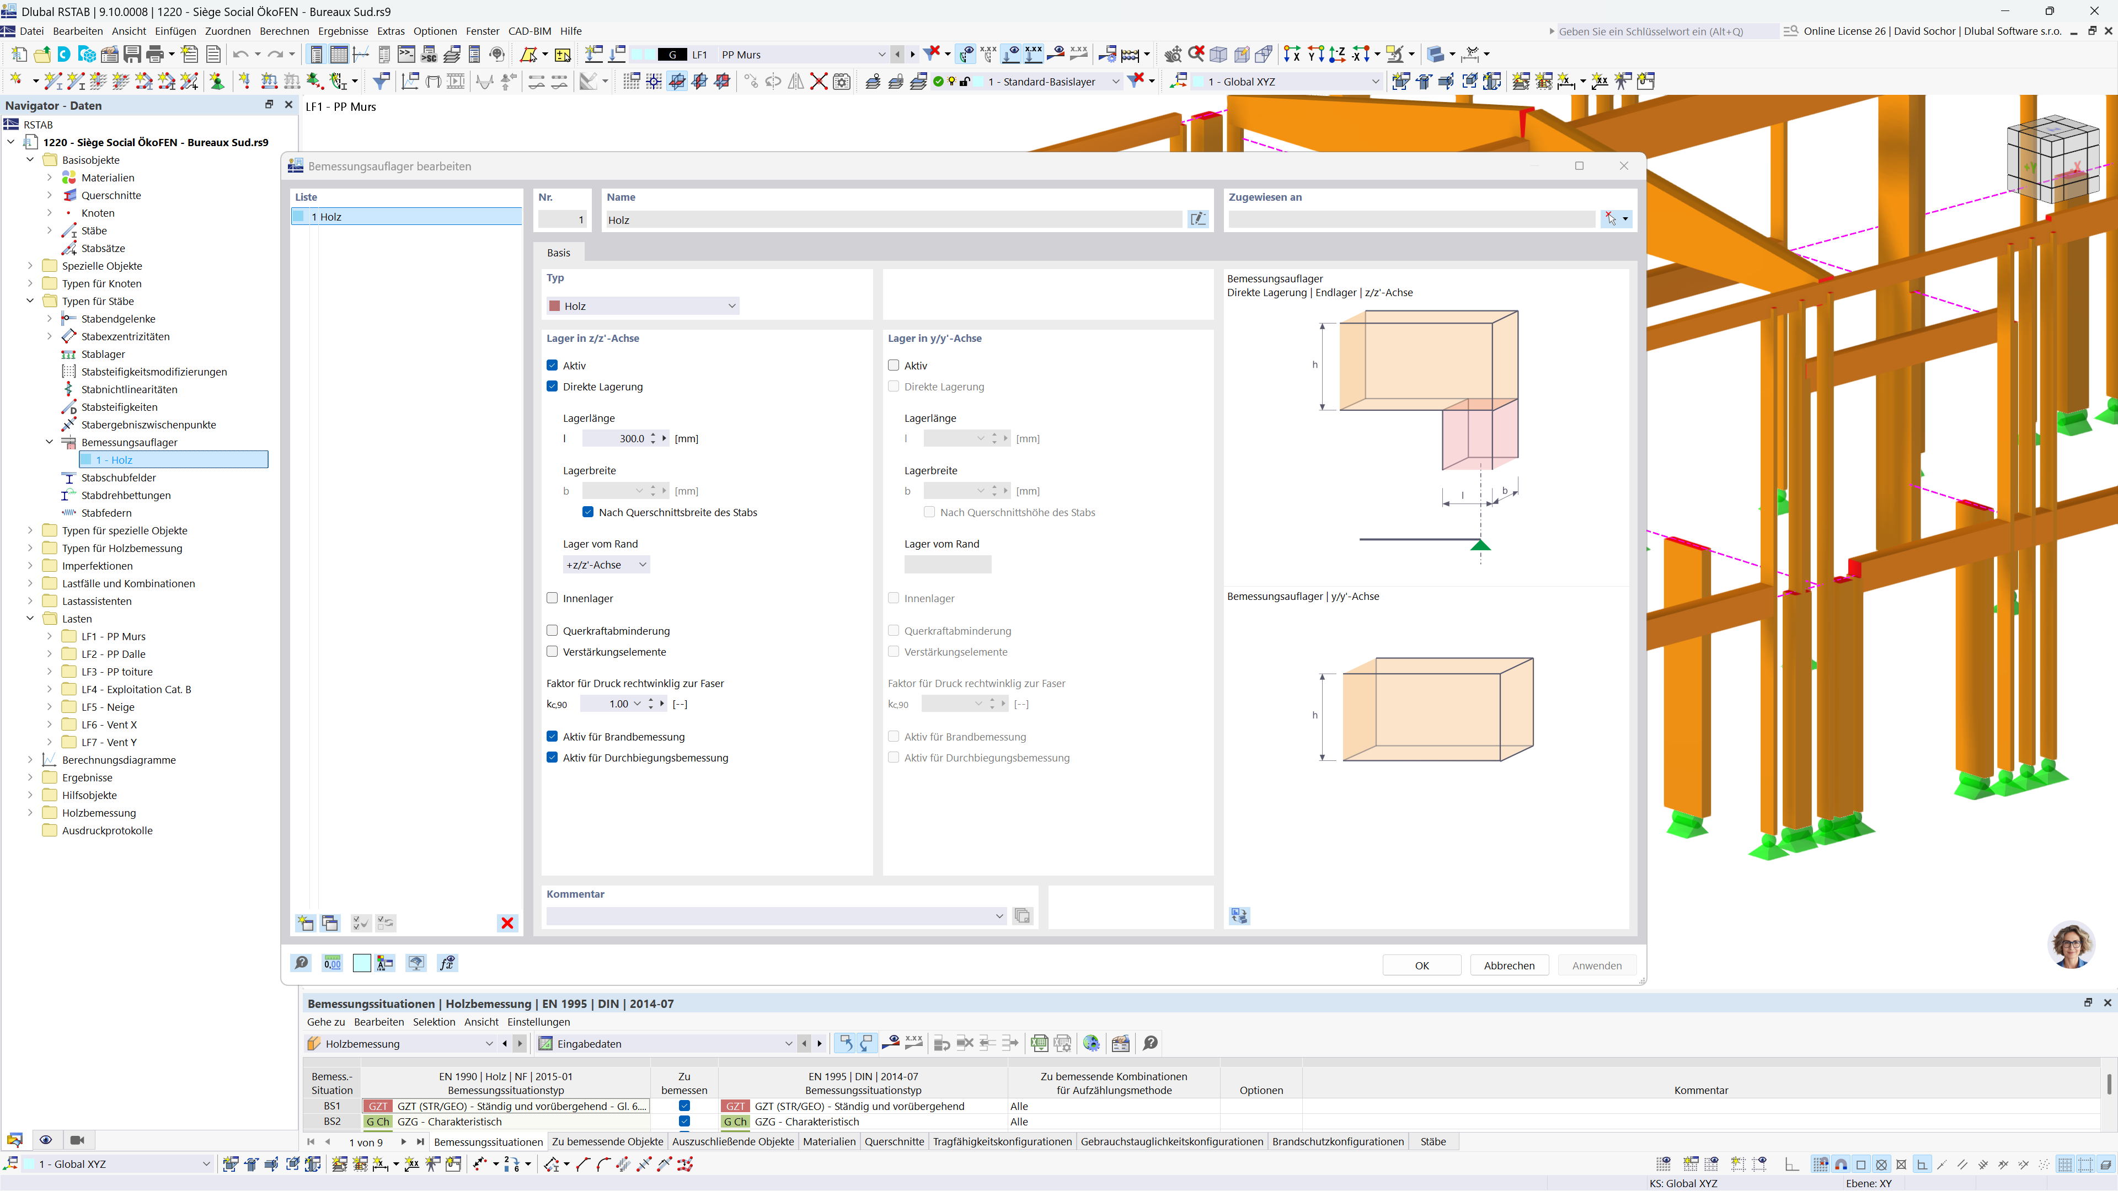This screenshot has width=2118, height=1191.
Task: Open the Berechnen menu
Action: coord(284,31)
